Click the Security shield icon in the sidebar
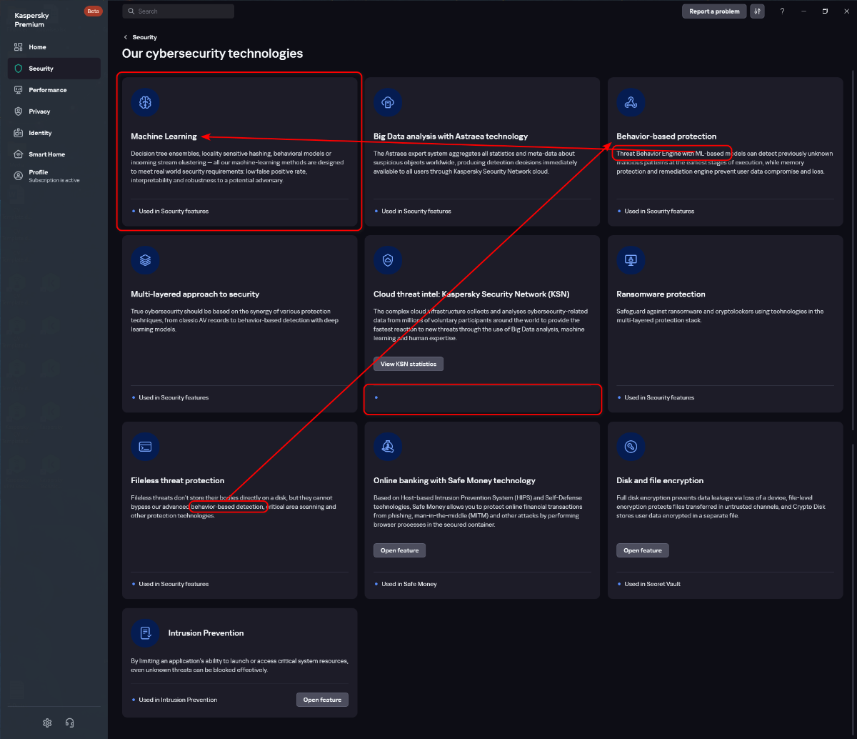The image size is (857, 739). click(19, 69)
